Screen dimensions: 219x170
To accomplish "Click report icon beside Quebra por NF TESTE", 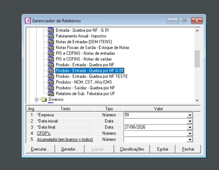I will pyautogui.click(x=51, y=76).
